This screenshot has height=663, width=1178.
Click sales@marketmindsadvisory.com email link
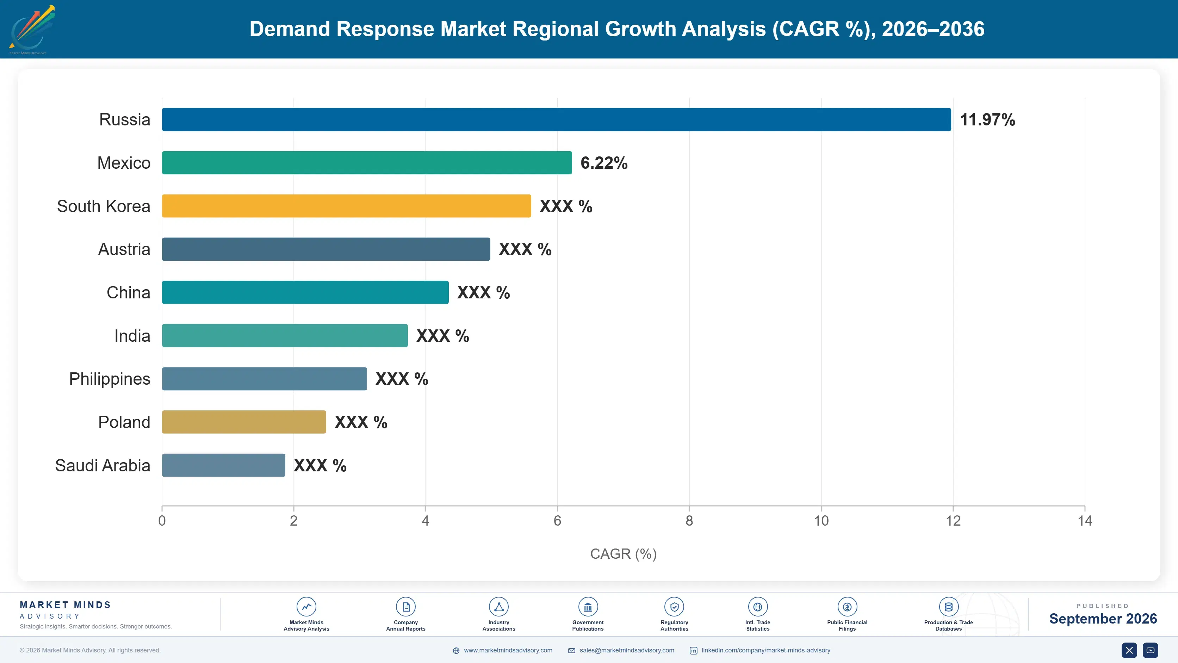627,650
